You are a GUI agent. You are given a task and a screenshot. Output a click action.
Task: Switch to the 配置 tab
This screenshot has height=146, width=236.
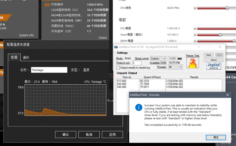[x=14, y=57]
